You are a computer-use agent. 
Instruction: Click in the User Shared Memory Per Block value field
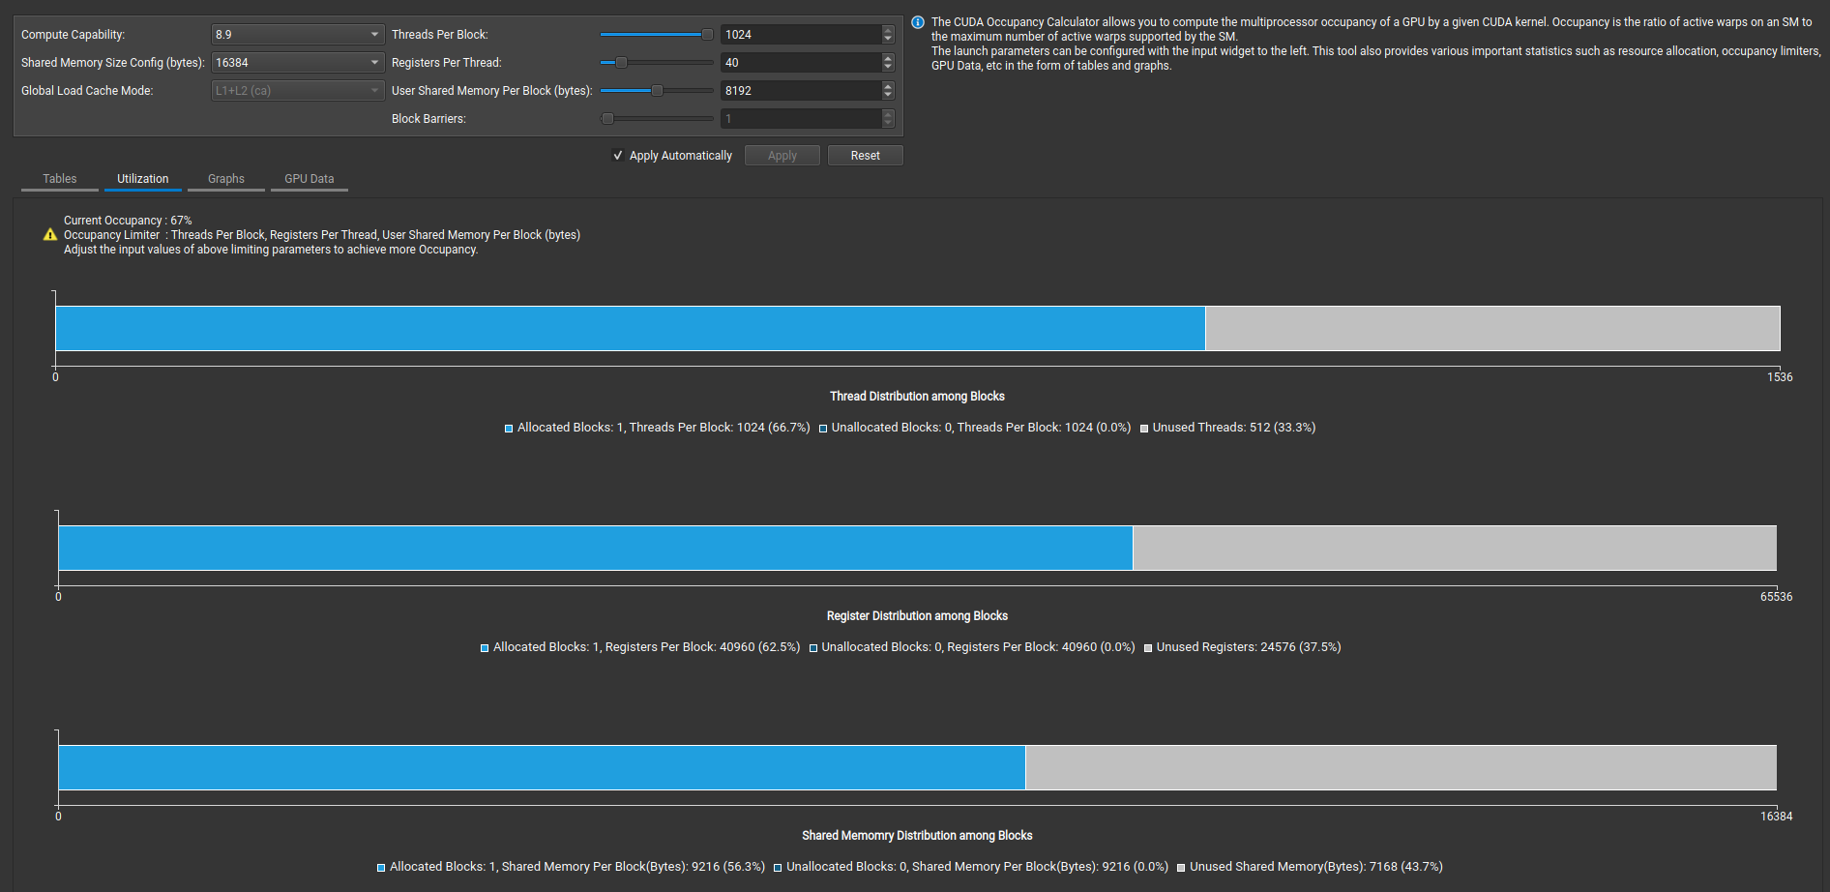tap(800, 91)
